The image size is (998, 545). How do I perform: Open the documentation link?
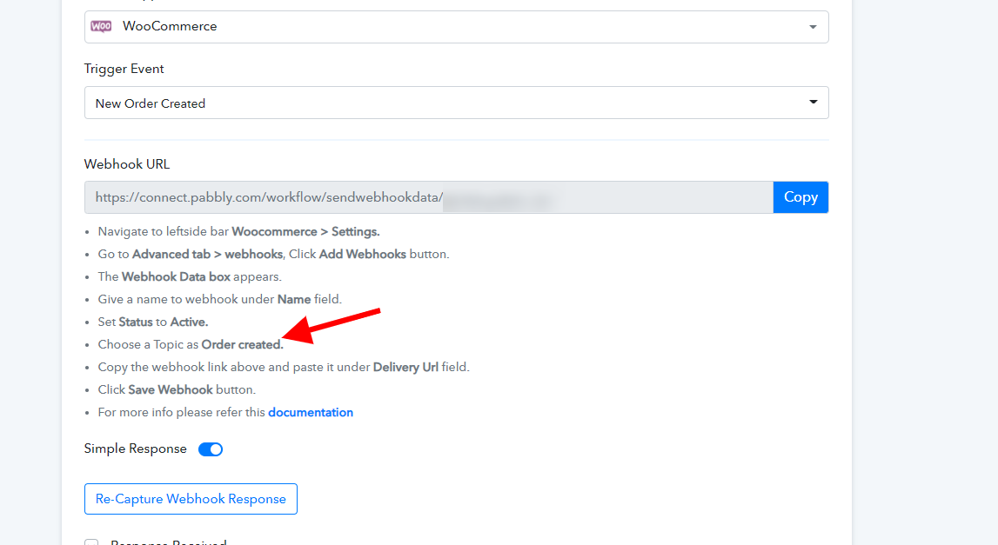(311, 412)
